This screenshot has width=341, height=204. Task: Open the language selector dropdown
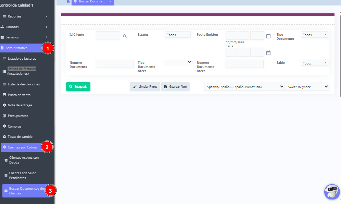[244, 87]
